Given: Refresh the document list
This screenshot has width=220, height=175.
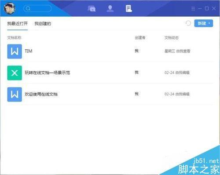Looking at the screenshot, I should [188, 23].
